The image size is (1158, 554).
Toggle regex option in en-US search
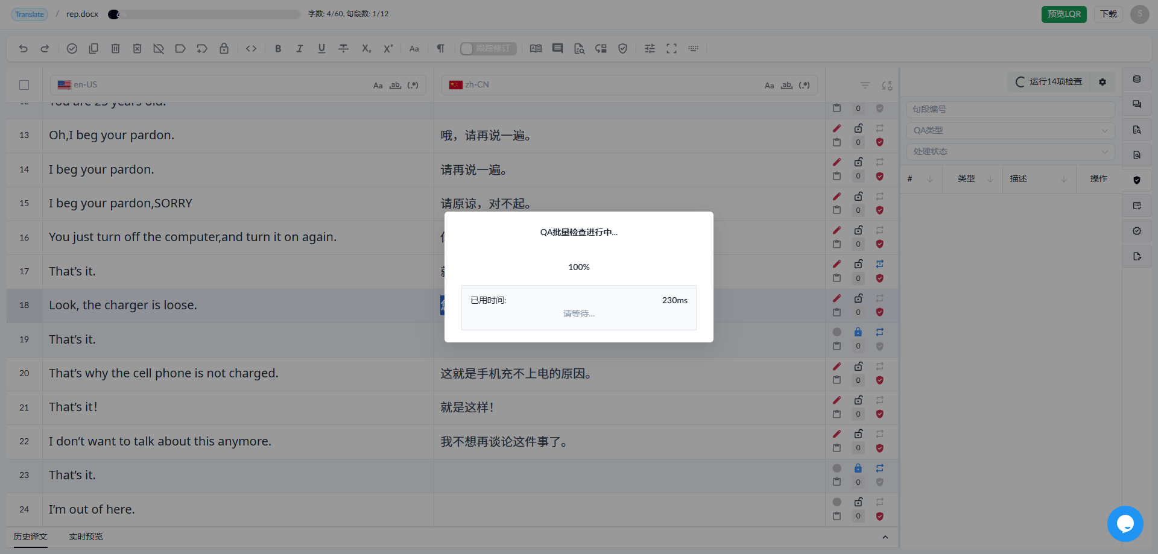click(x=413, y=86)
